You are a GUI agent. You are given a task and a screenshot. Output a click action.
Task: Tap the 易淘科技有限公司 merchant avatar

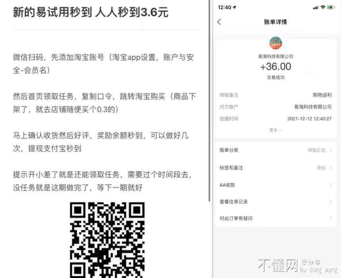275,43
